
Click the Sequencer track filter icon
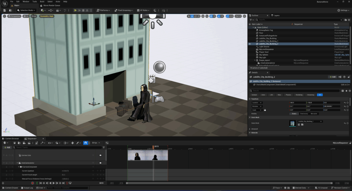[x=104, y=147]
